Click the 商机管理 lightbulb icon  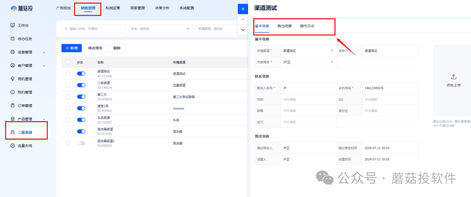13,79
